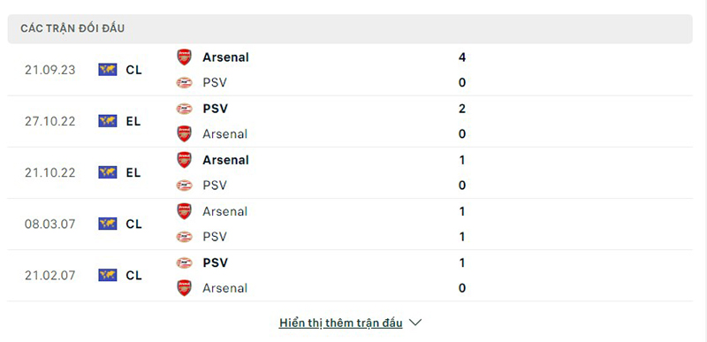Click Arsenal crest in 27.10.22 match
Screen dimensions: 707x342
184,133
